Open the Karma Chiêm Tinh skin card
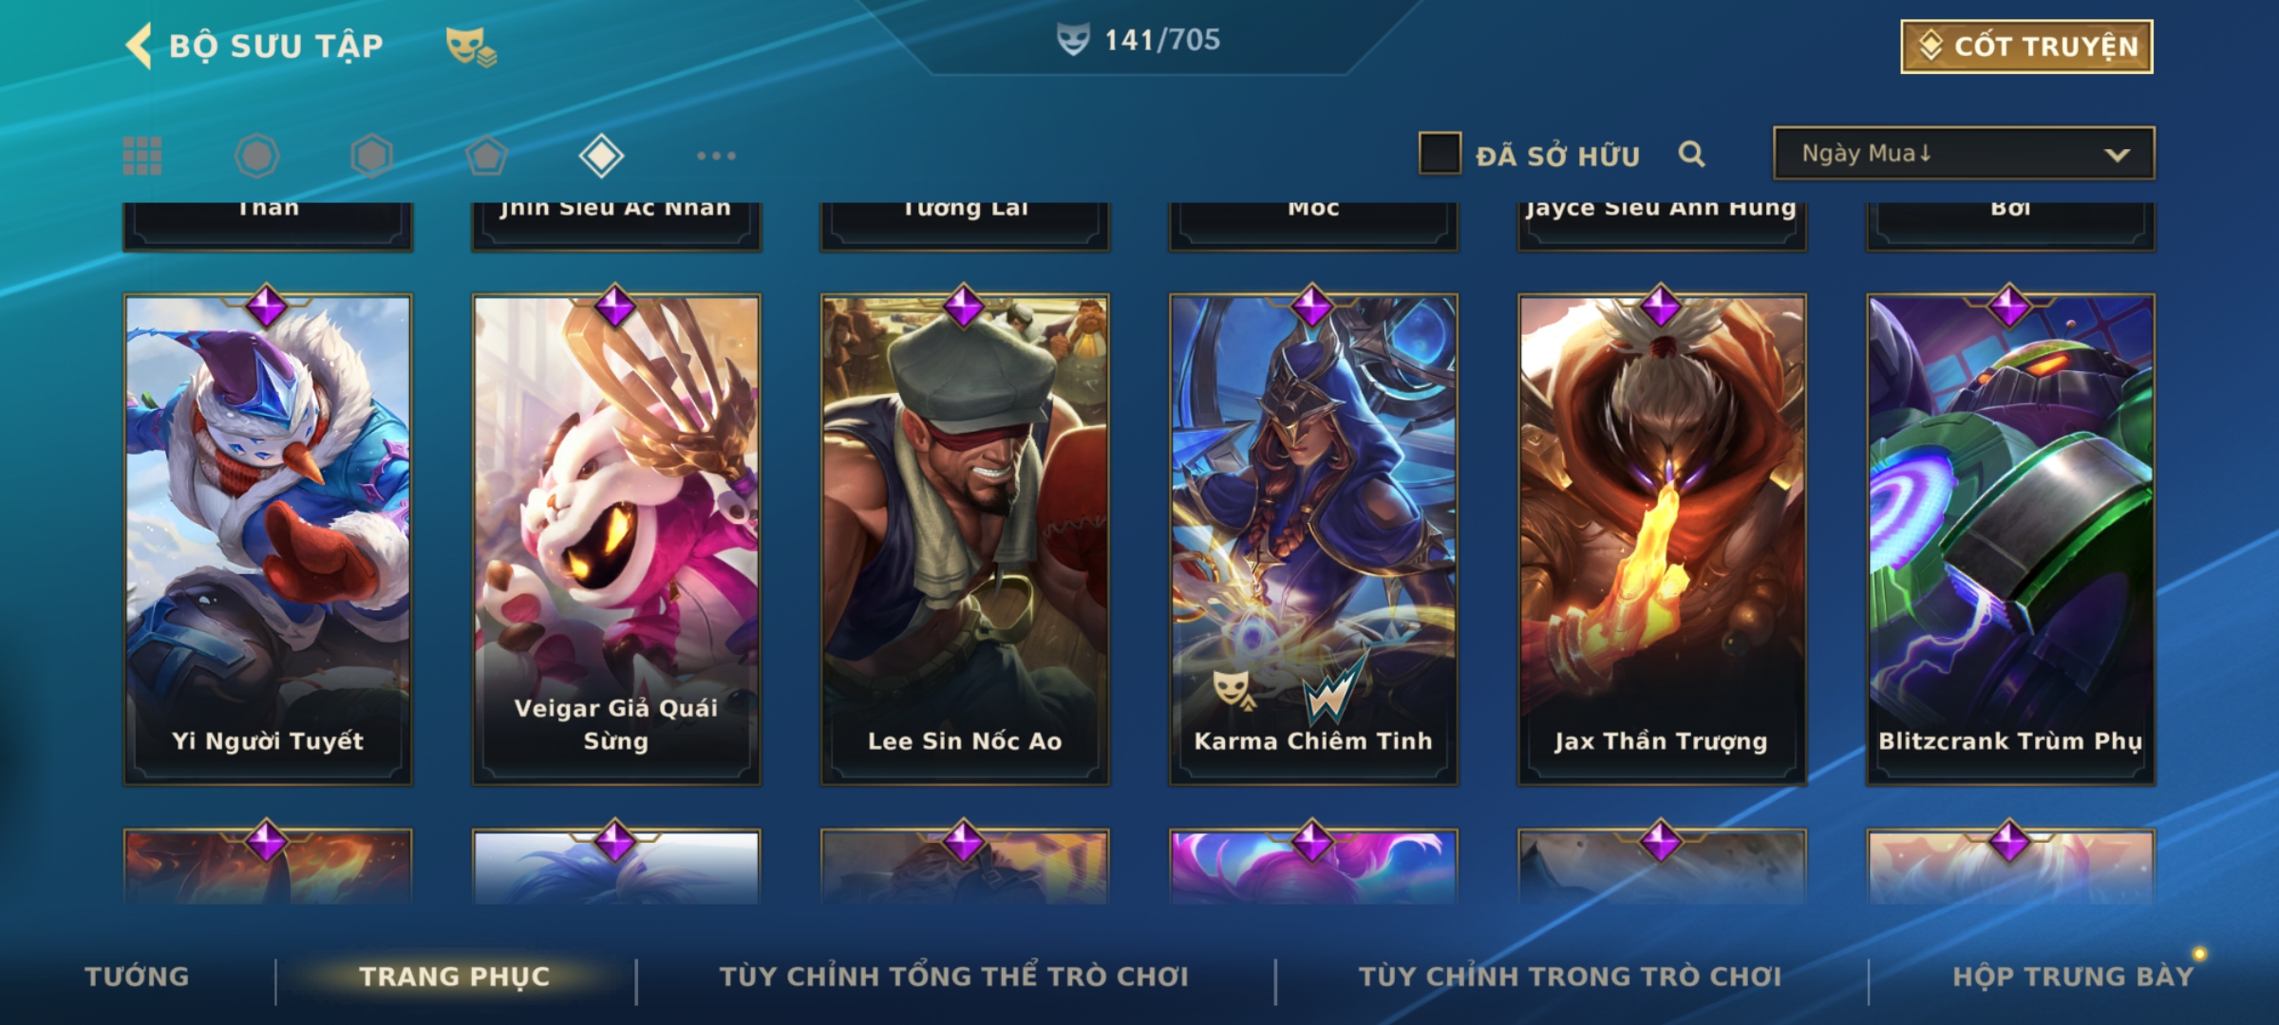2279x1025 pixels. (x=1313, y=539)
